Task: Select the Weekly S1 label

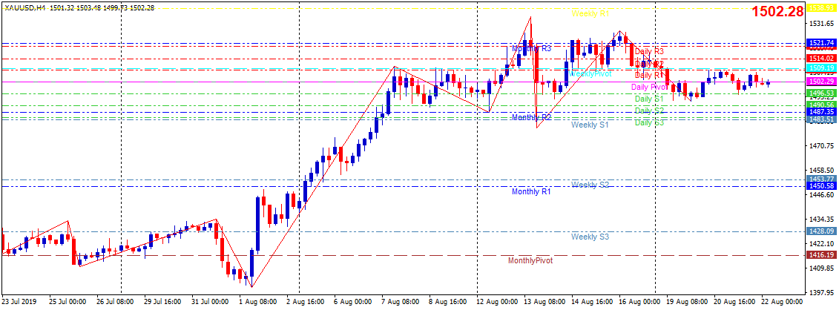Action: coord(590,125)
